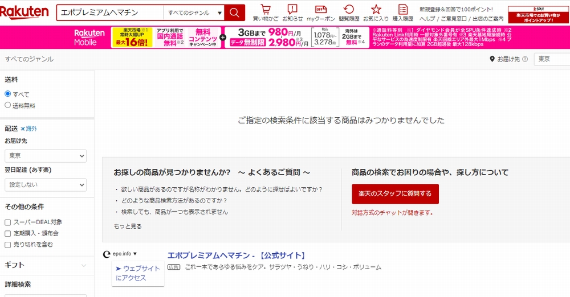
Task: Click the 3GBまで 980円 banner tile
Action: point(269,38)
